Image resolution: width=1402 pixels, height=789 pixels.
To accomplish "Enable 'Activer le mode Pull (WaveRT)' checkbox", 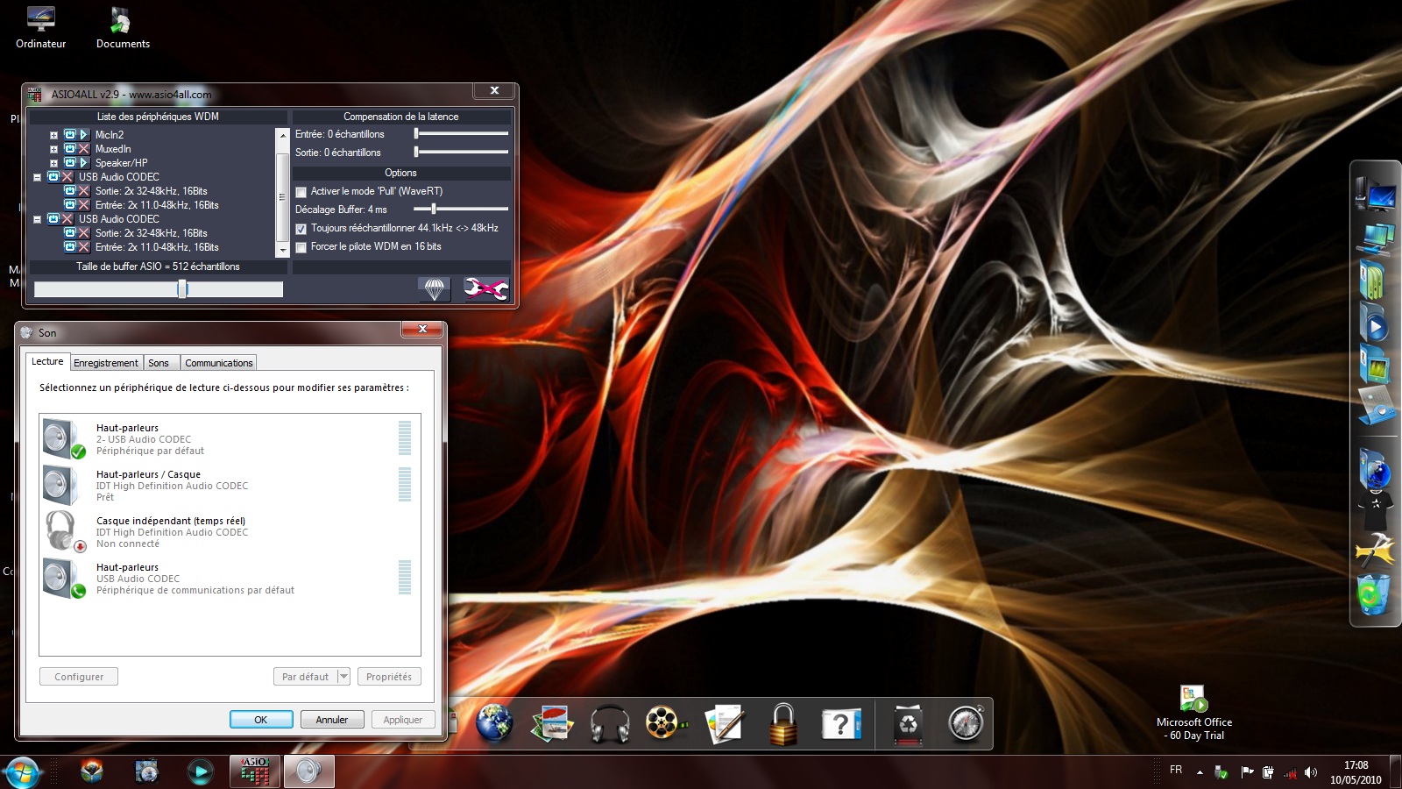I will tap(301, 192).
